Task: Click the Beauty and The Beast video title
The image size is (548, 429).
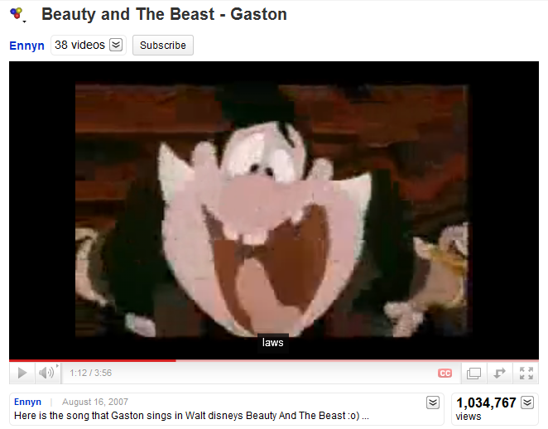Action: pyautogui.click(x=164, y=14)
